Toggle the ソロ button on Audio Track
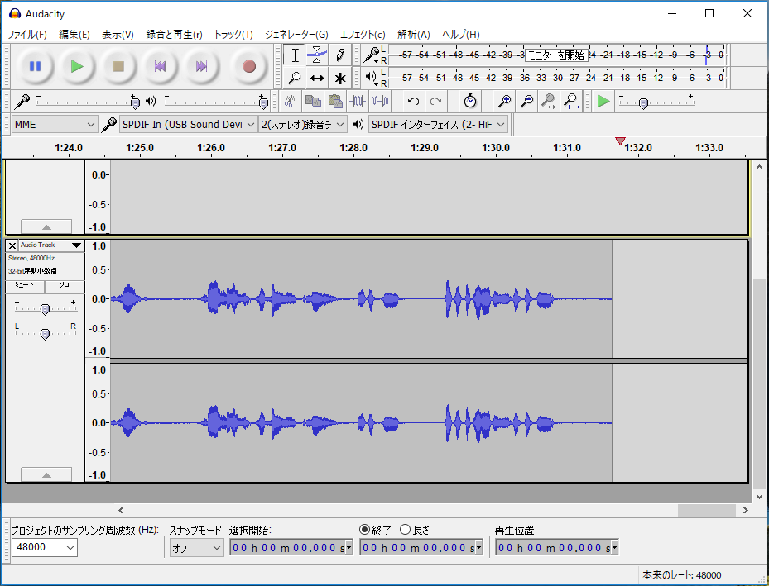Screen dimensions: 769x586 [x=65, y=286]
